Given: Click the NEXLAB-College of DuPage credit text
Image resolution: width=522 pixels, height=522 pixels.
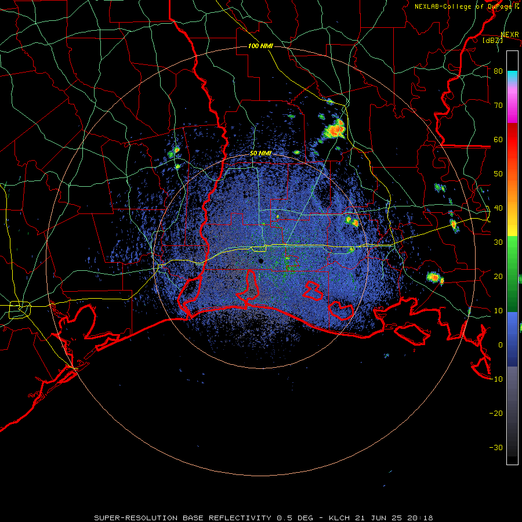Looking at the screenshot, I should [466, 6].
